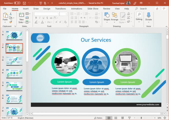Viewport: 169px width, 120px height.
Task: Click the New Slide icon
Action: click(22, 15)
